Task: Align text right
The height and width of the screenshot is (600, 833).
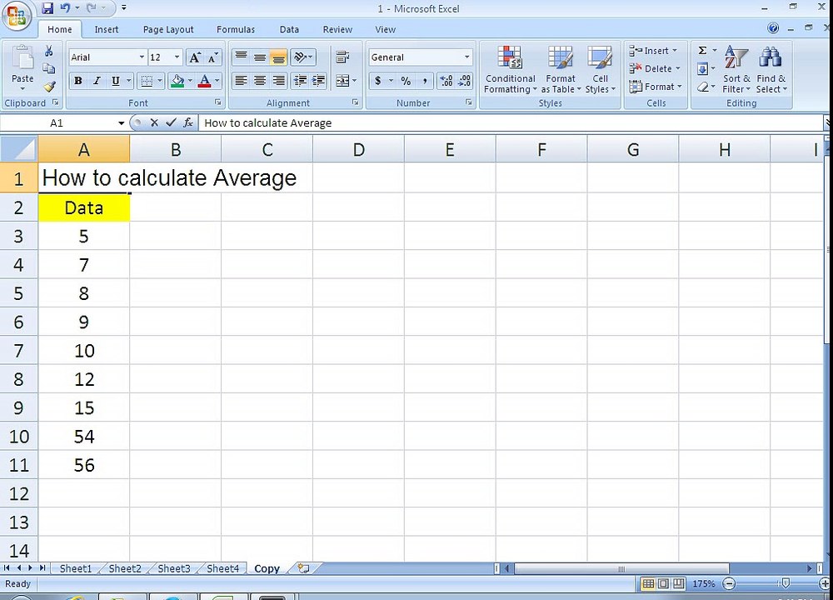Action: coord(278,81)
